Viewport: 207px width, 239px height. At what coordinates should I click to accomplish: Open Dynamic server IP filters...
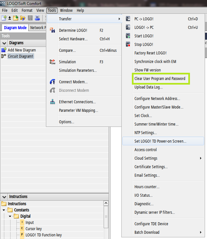point(163,212)
